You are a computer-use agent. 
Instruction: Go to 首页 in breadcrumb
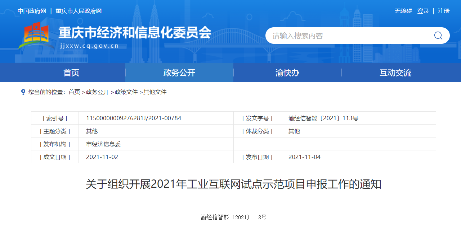(x=74, y=92)
